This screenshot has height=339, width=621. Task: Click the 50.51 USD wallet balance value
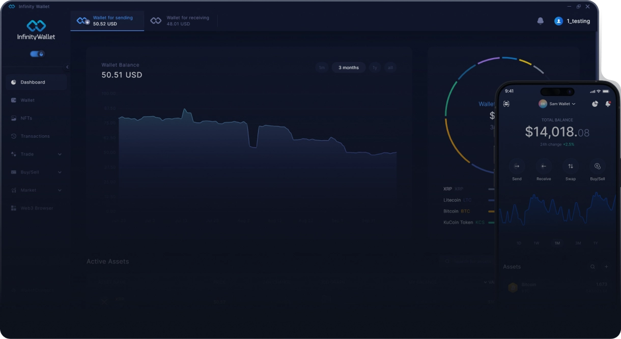pyautogui.click(x=122, y=75)
